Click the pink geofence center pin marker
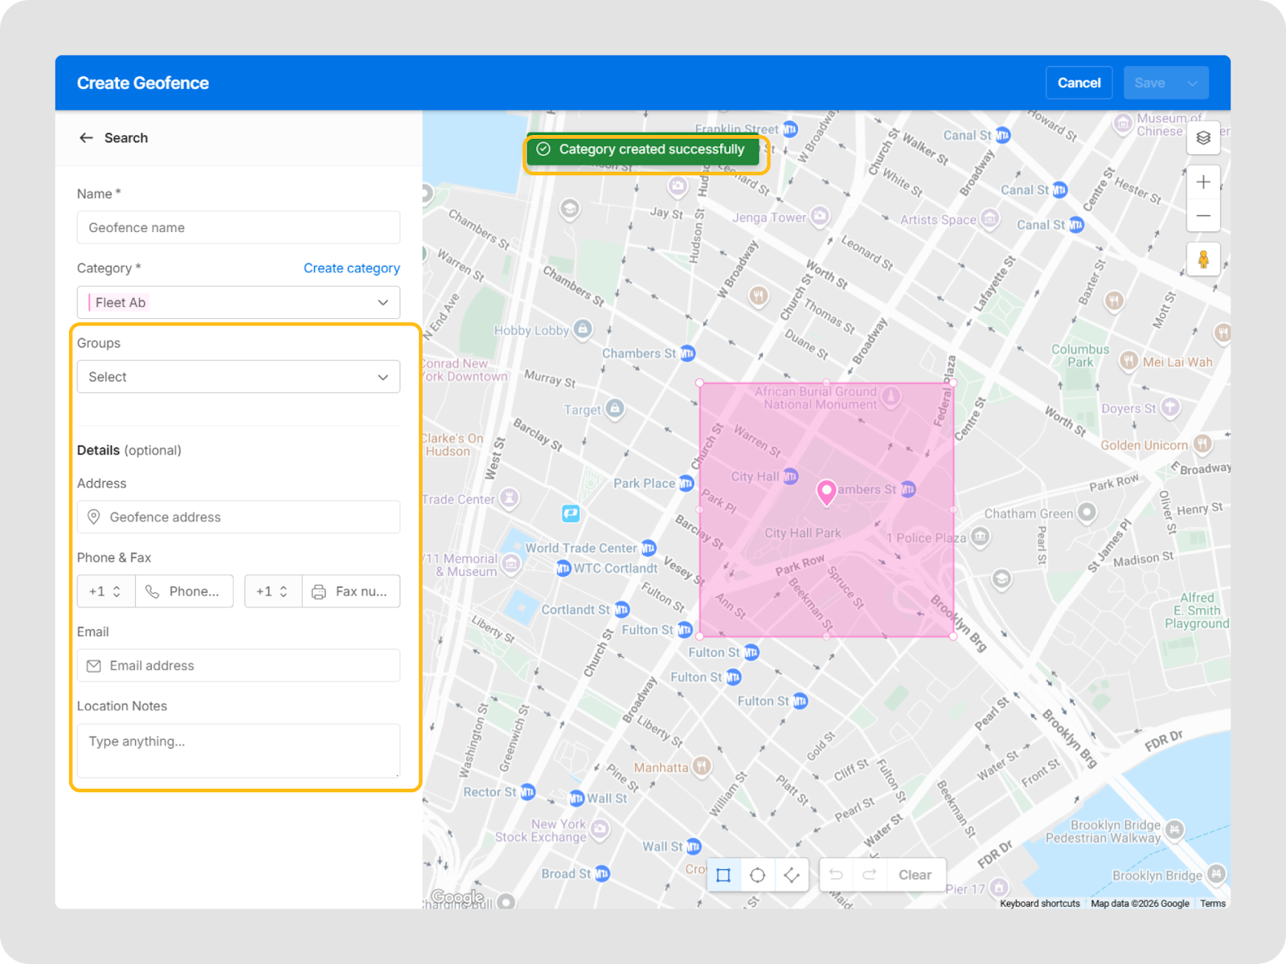 coord(826,492)
